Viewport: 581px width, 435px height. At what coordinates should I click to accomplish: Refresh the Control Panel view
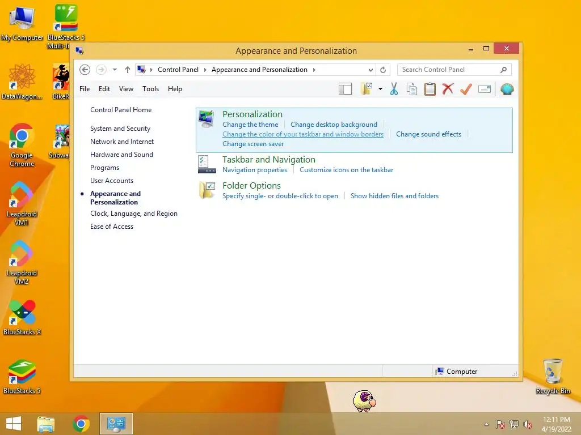pyautogui.click(x=383, y=70)
